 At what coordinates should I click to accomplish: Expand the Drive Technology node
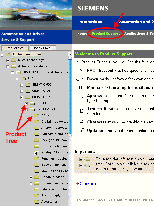pos(8,60)
